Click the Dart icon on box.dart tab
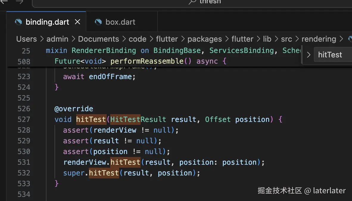 [98, 22]
